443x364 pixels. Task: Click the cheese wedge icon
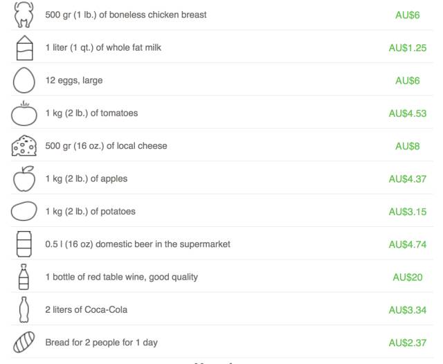click(x=24, y=146)
